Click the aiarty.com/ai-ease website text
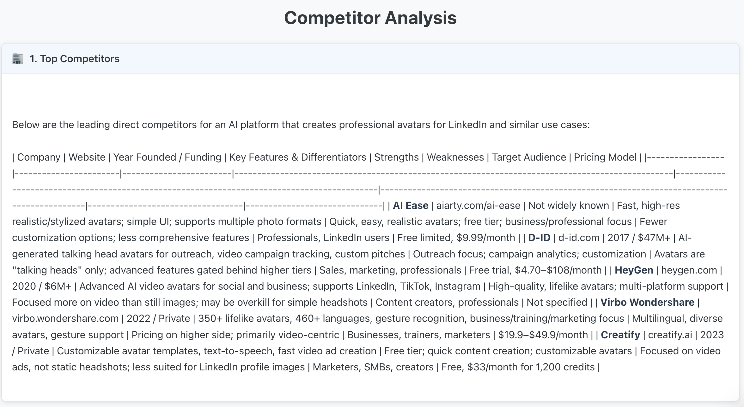The height and width of the screenshot is (407, 744). tap(478, 205)
